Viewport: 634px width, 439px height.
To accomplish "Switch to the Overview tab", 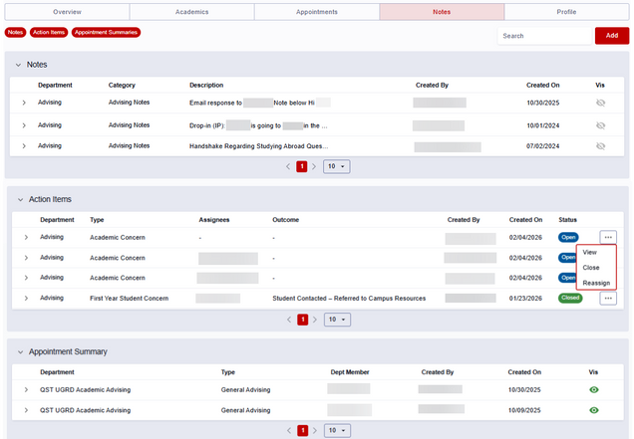I will click(x=67, y=12).
